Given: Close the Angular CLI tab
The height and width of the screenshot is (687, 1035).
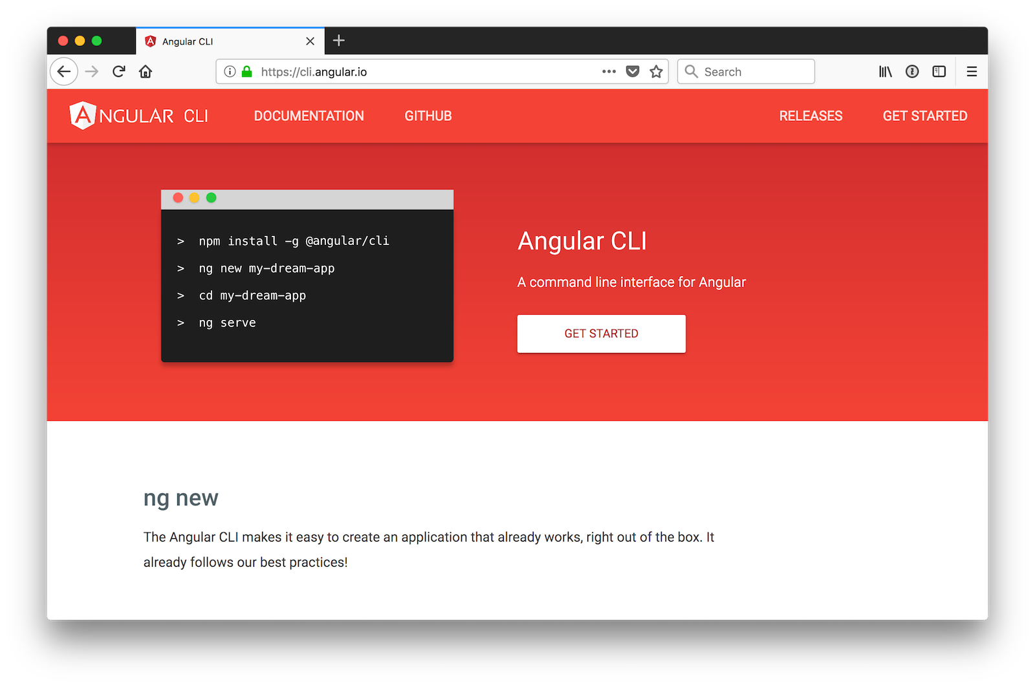Looking at the screenshot, I should pos(310,41).
